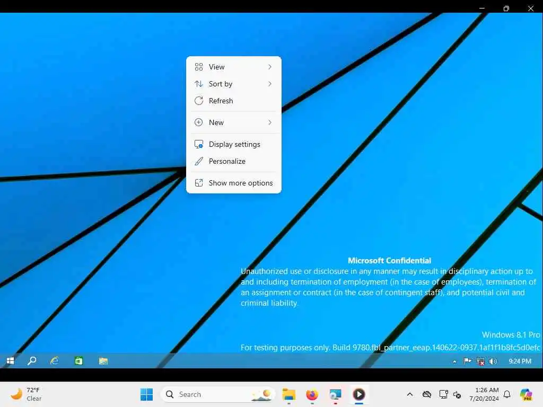Open Action Center flag icon in inner tray
543x407 pixels.
click(467, 361)
